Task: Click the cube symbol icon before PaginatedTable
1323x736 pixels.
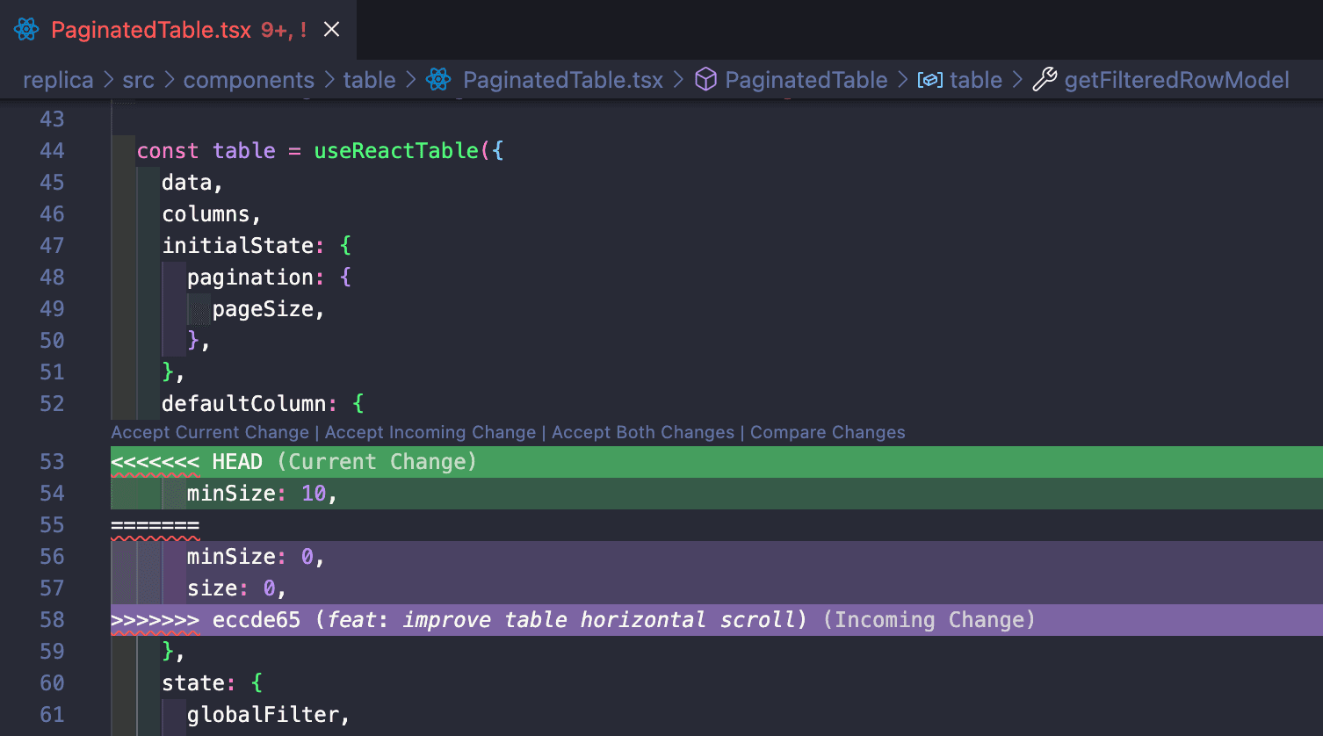Action: click(705, 80)
